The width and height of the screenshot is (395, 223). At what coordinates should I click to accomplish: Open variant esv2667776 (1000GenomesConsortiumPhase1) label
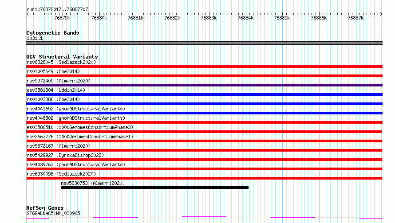coord(80,137)
